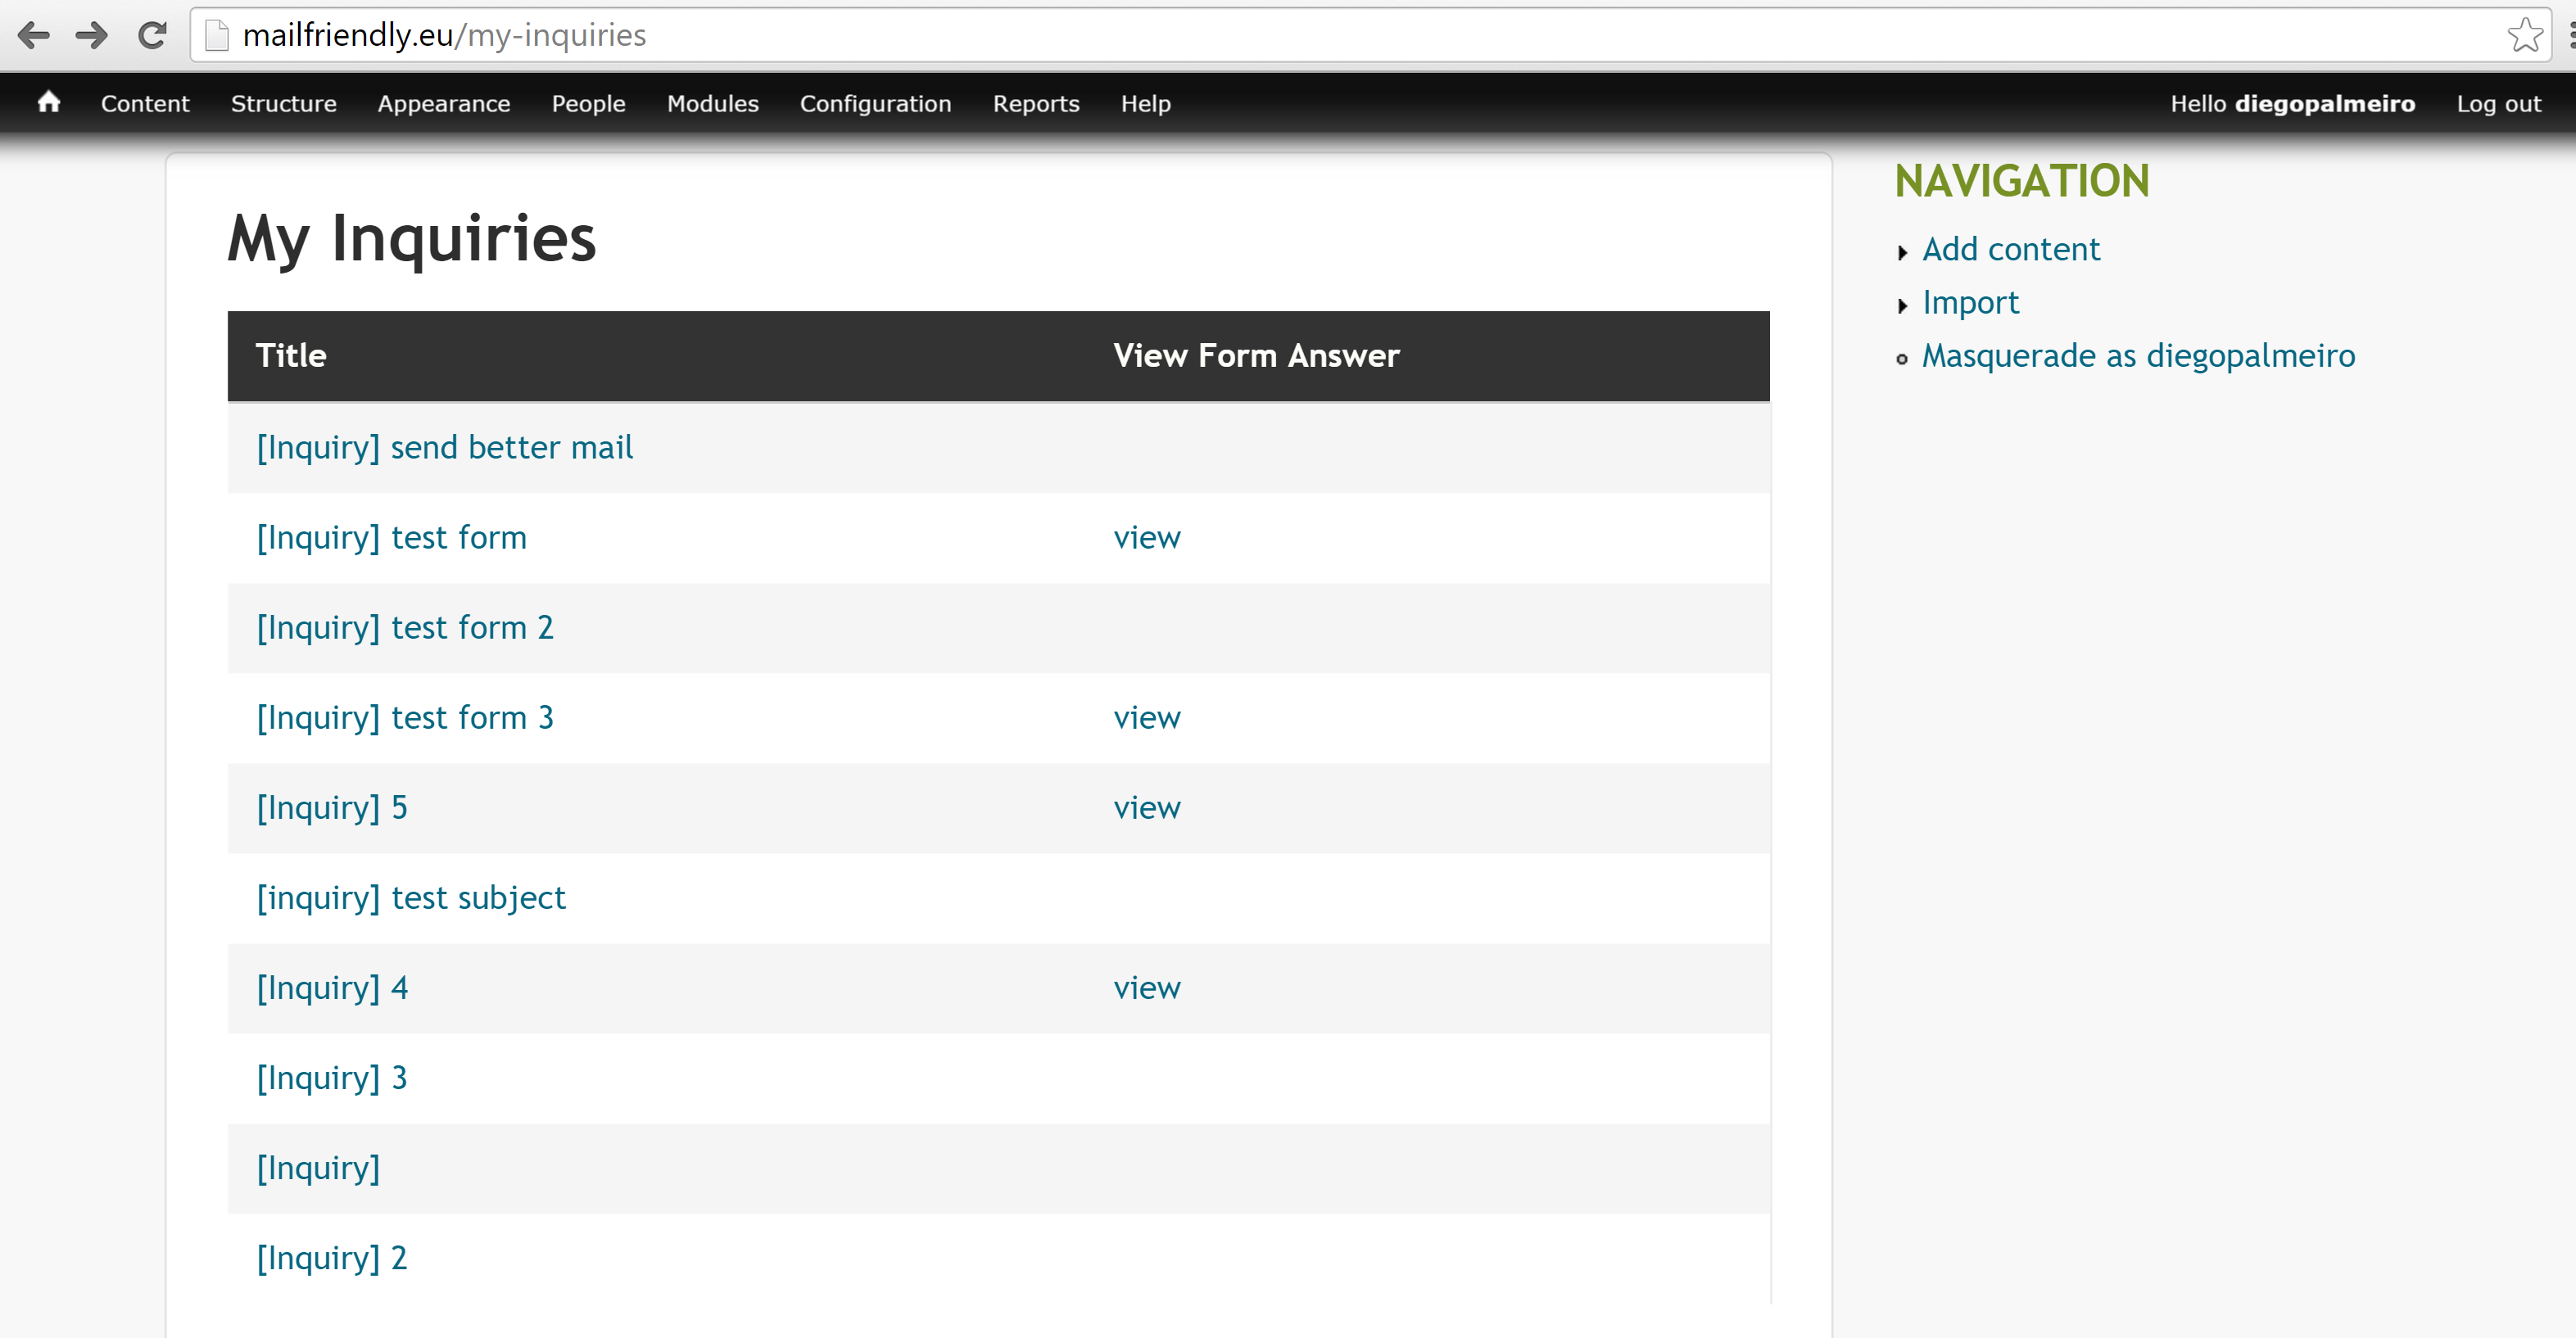Screen dimensions: 2576x1338
Task: Click the URL address bar field
Action: (1300, 36)
